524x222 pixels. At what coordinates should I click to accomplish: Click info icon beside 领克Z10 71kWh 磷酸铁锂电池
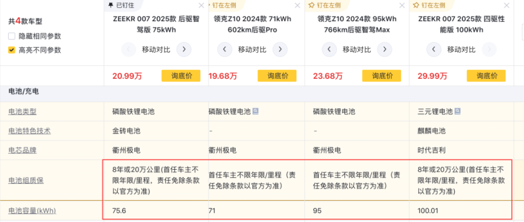[x=255, y=112]
